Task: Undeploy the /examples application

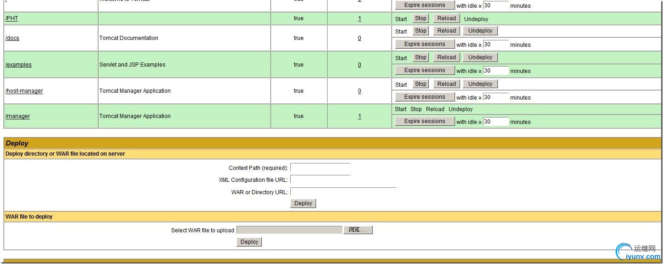Action: (x=480, y=57)
